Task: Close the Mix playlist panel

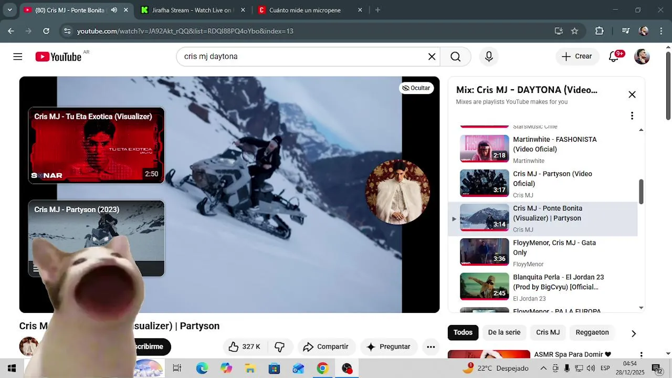Action: coord(632,94)
